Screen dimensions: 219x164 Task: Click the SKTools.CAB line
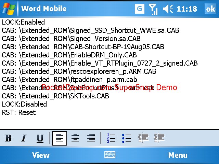tap(55, 96)
